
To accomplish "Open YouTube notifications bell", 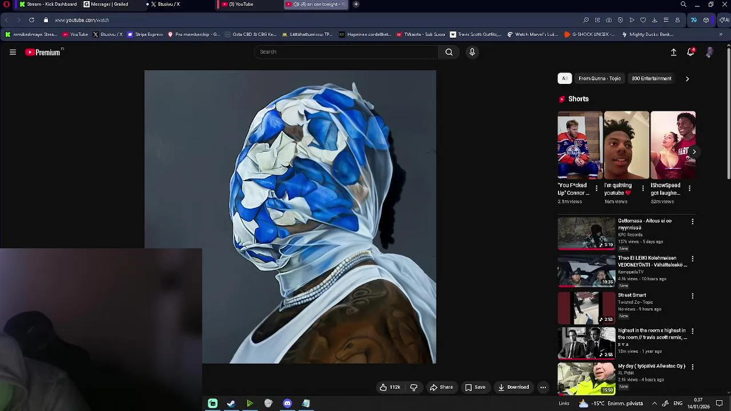I will pos(690,52).
